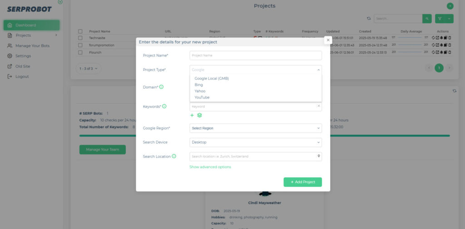Choose YouTube in the Project Type list
This screenshot has width=465, height=229.
(202, 97)
